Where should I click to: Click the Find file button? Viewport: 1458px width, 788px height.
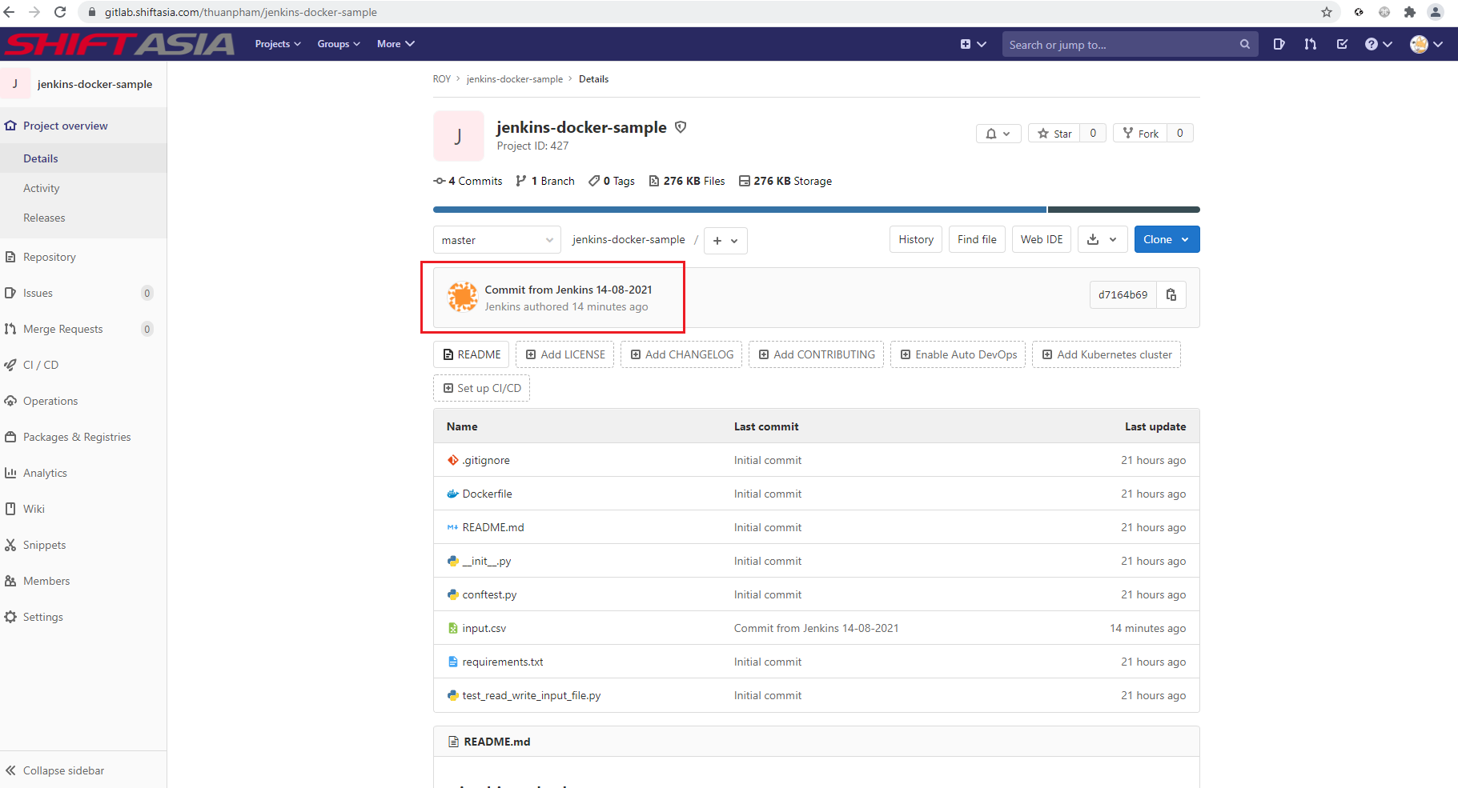click(977, 239)
